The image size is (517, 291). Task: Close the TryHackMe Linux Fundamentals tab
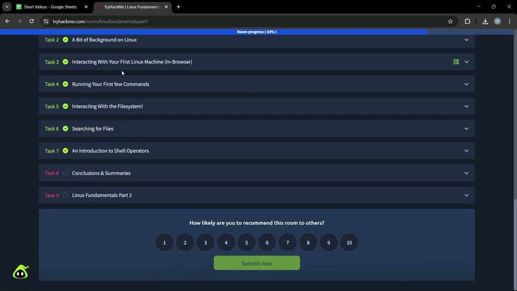click(x=166, y=7)
